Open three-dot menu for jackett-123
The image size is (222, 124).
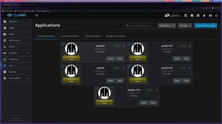[156, 90]
